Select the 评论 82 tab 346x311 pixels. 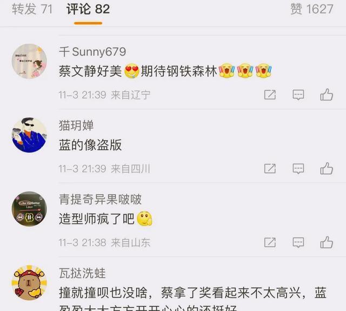(88, 9)
